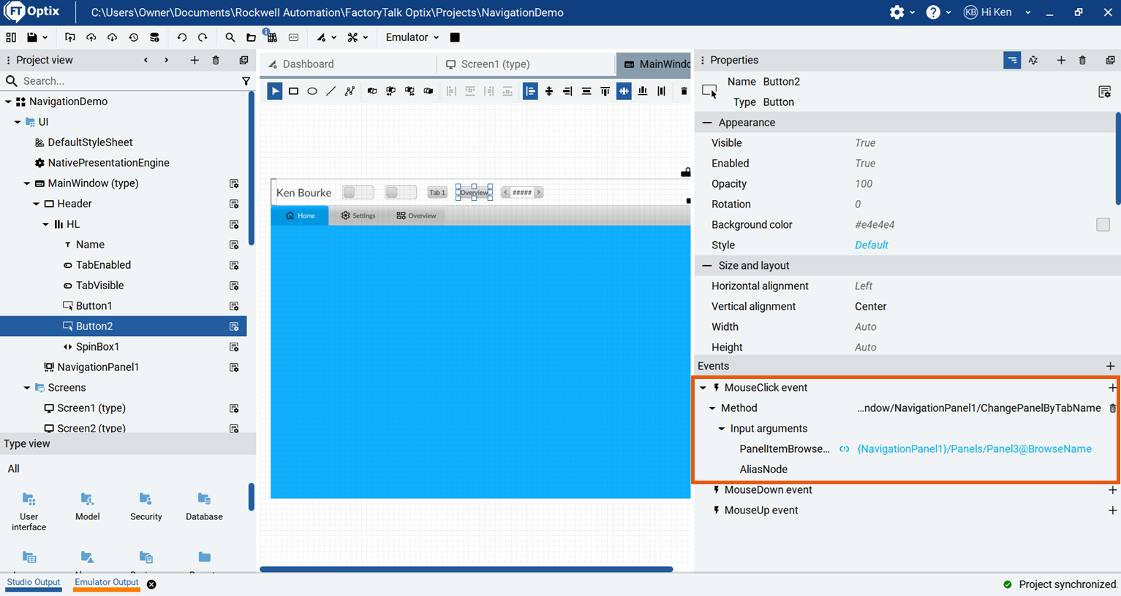Select the Polyline drawing tool
Screen dimensions: 1121x596
[350, 91]
